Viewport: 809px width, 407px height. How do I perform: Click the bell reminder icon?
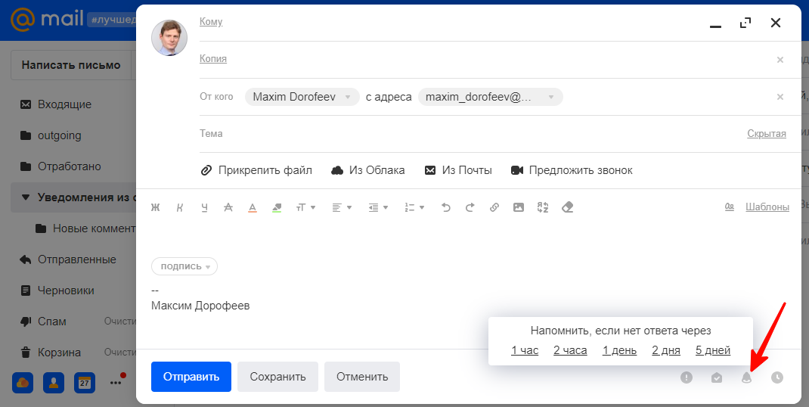(x=747, y=377)
